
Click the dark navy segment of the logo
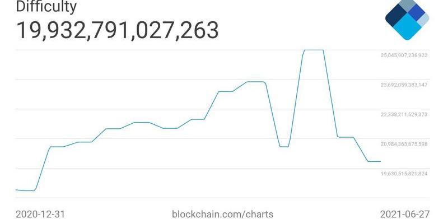click(396, 16)
